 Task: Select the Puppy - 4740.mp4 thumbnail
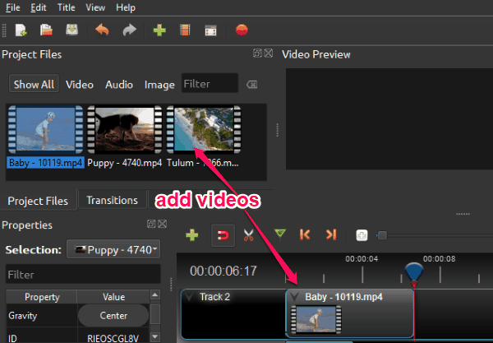(125, 129)
